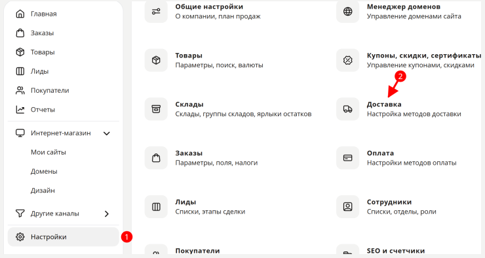Click the sliders icon of Общие настройки
The height and width of the screenshot is (258, 485).
click(156, 11)
